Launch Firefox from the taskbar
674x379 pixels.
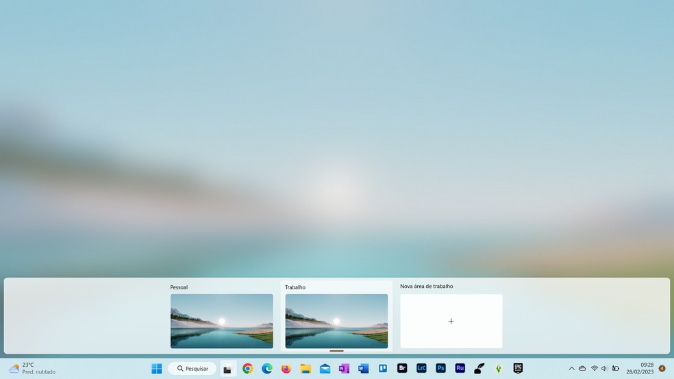[286, 368]
